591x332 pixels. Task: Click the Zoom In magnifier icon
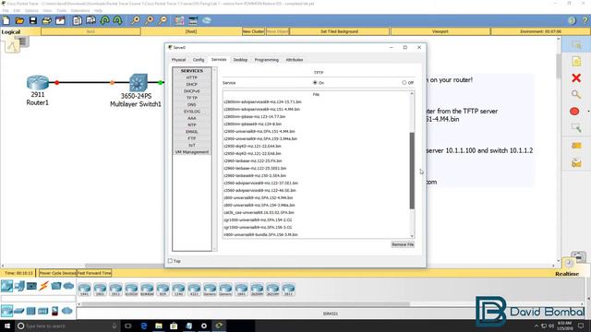(136, 20)
